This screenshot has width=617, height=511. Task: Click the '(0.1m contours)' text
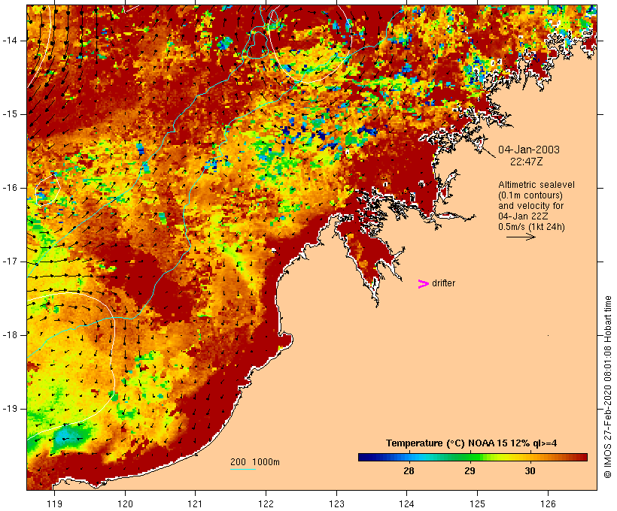click(530, 195)
